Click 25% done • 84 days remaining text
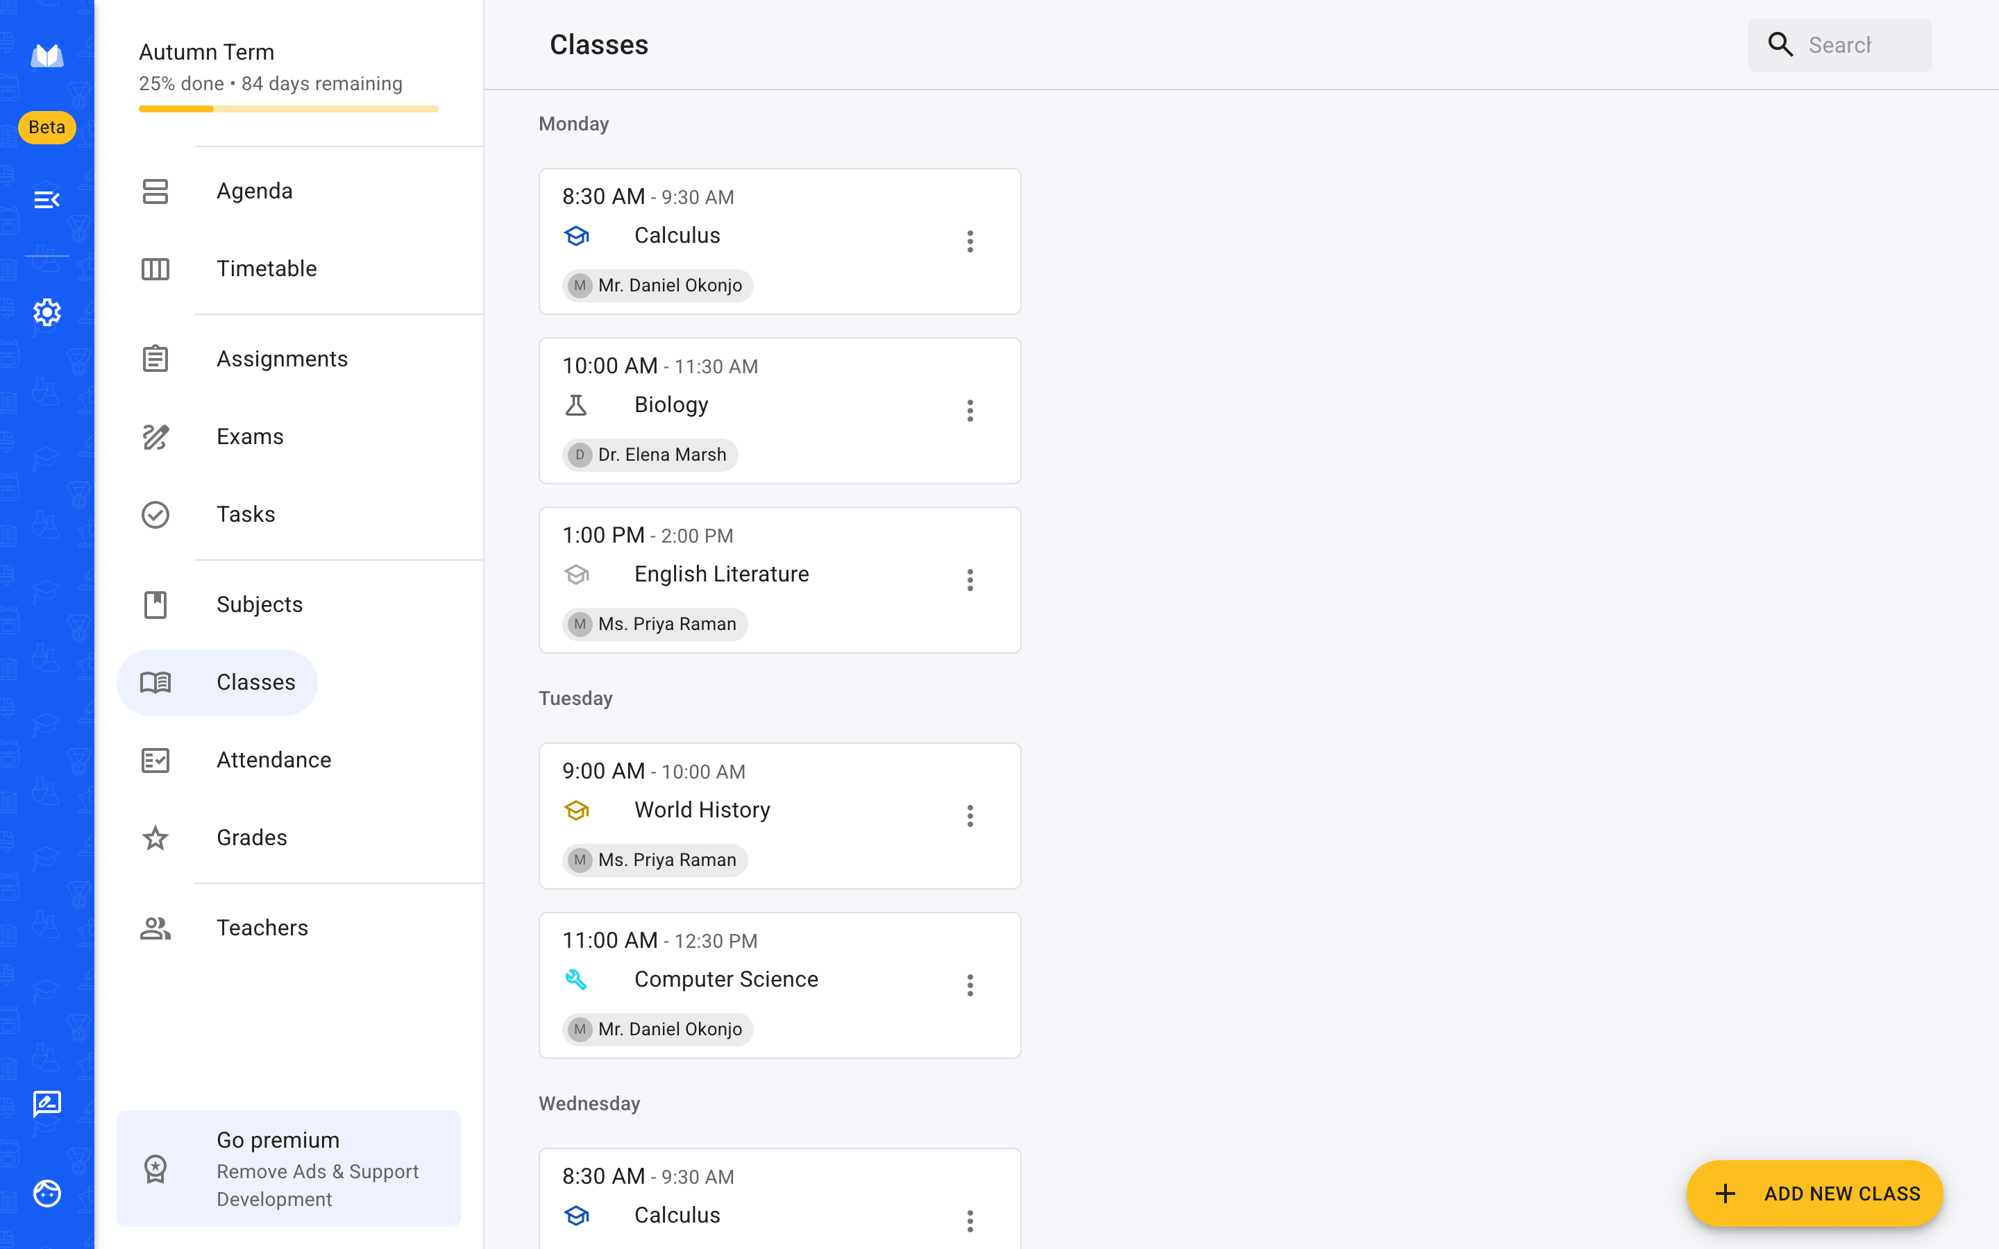Image resolution: width=1999 pixels, height=1249 pixels. [x=271, y=83]
